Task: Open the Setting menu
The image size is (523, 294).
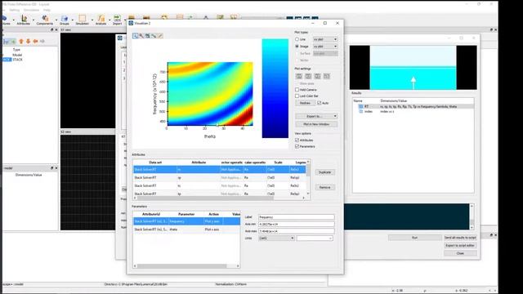Action: point(15,10)
